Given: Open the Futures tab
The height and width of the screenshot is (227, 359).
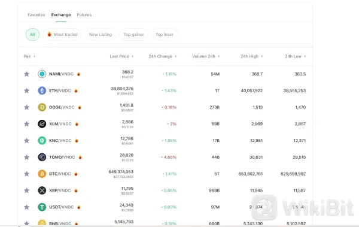Looking at the screenshot, I should pyautogui.click(x=84, y=15).
